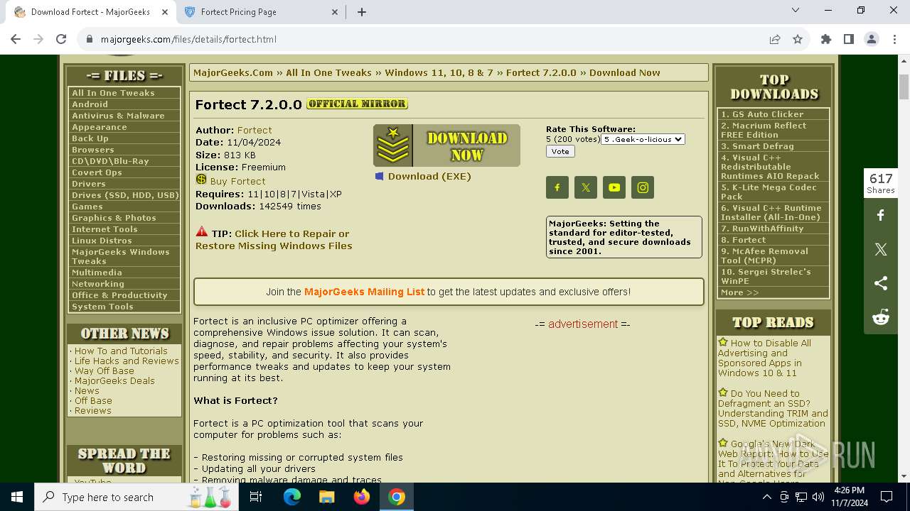Read How to Disable All Advertising article

click(x=764, y=358)
